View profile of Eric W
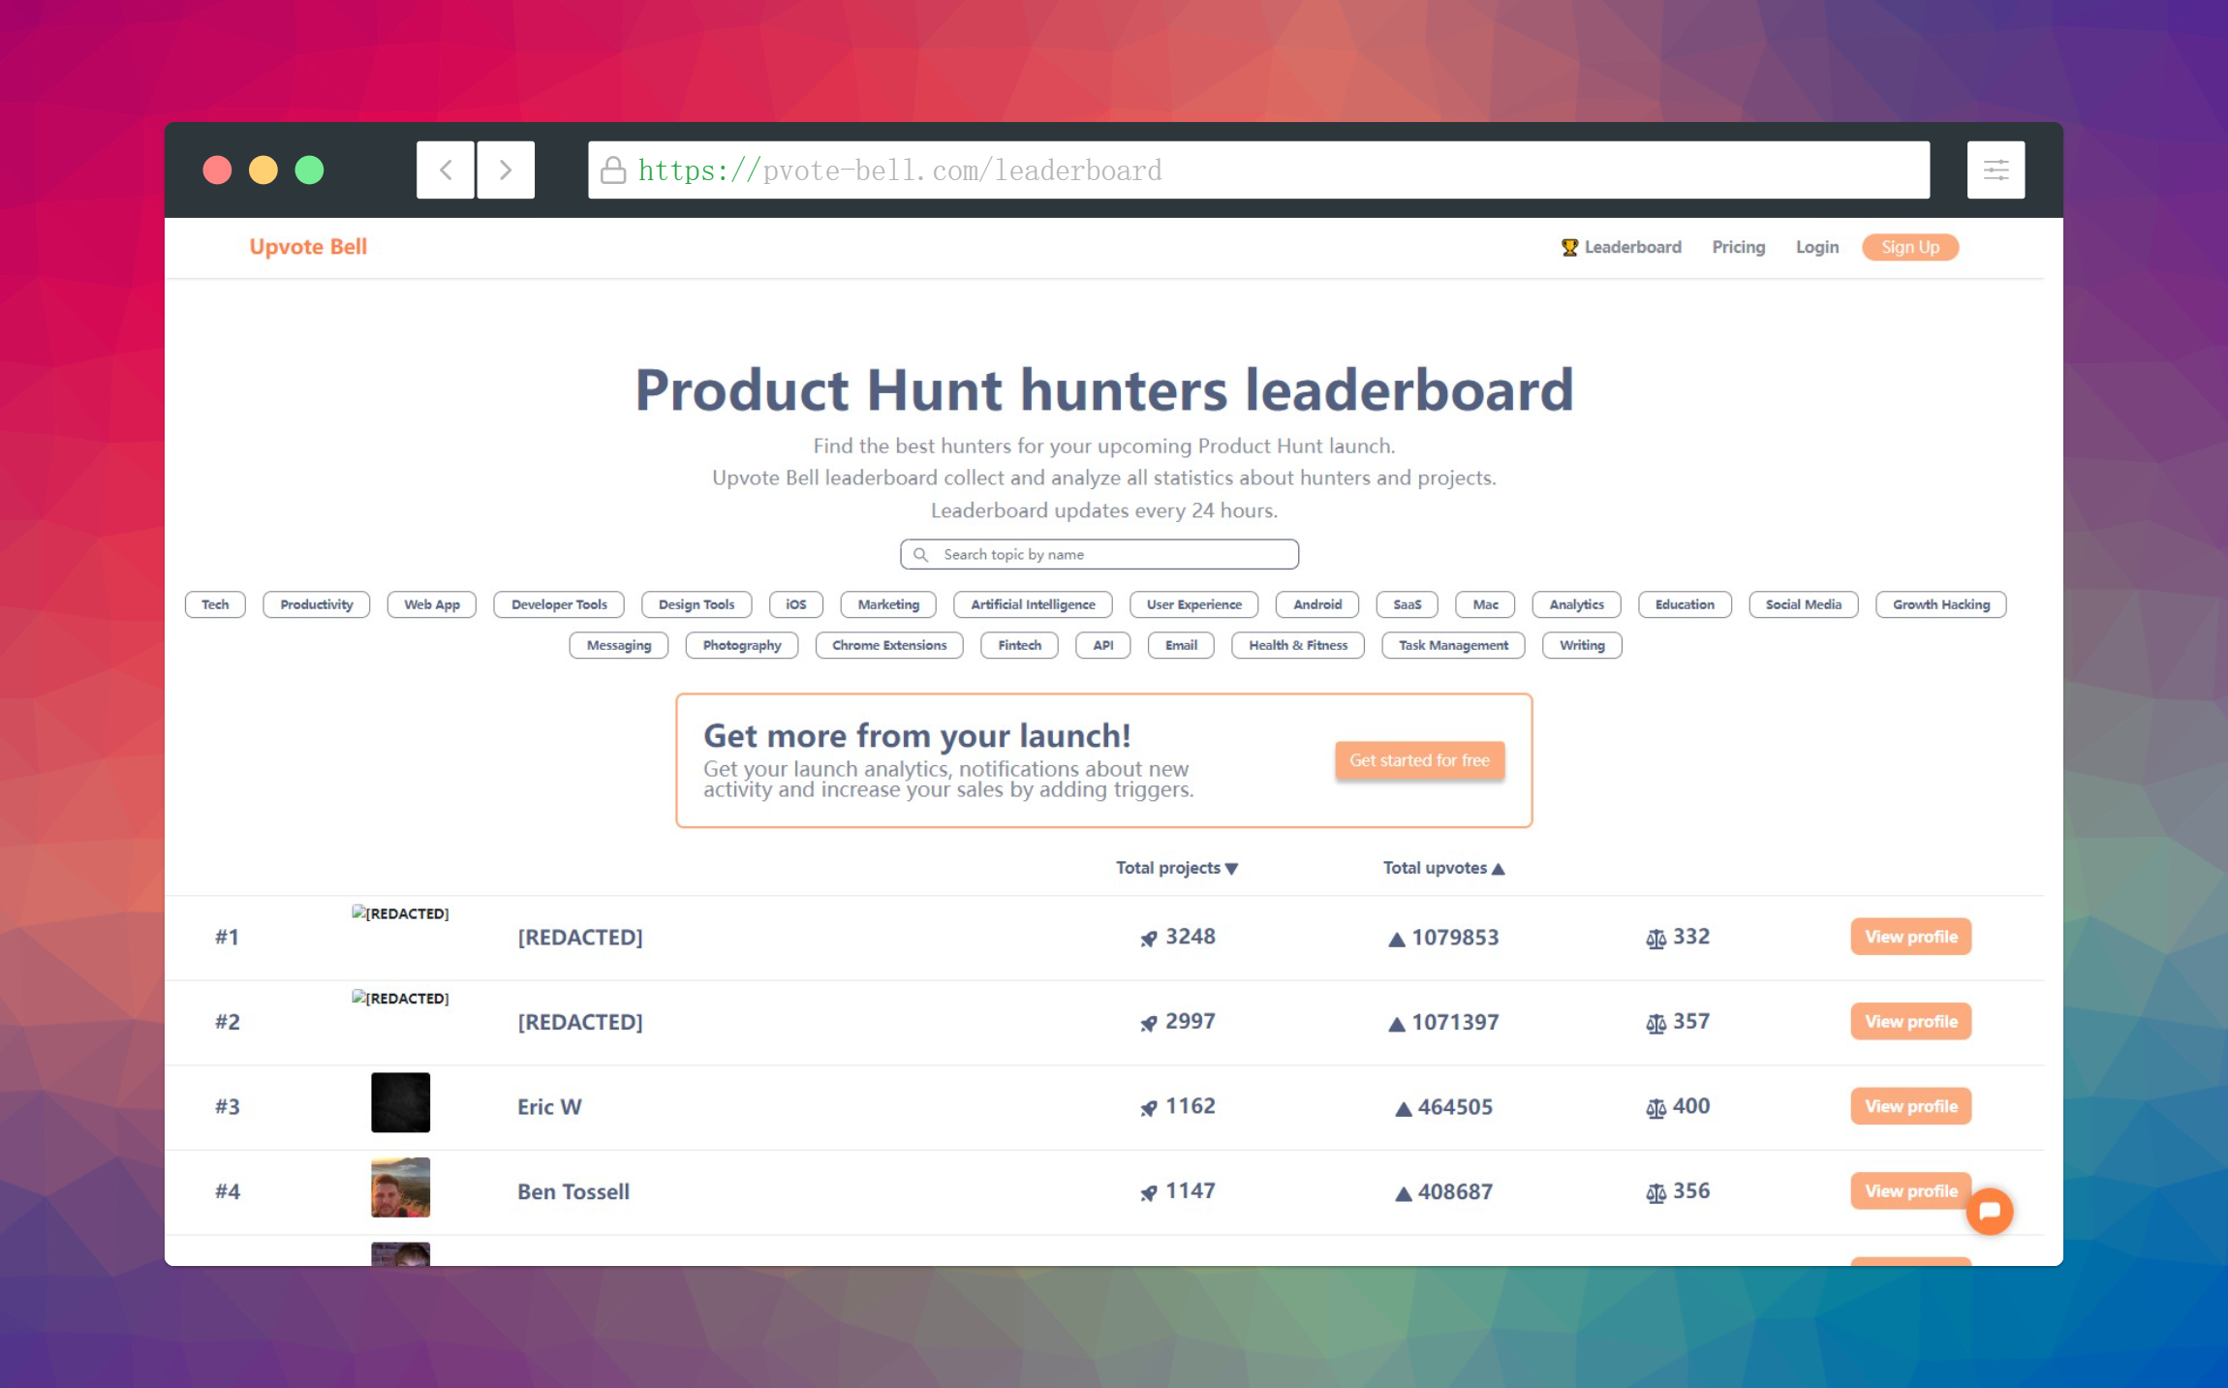Viewport: 2228px width, 1388px height. [x=1910, y=1106]
